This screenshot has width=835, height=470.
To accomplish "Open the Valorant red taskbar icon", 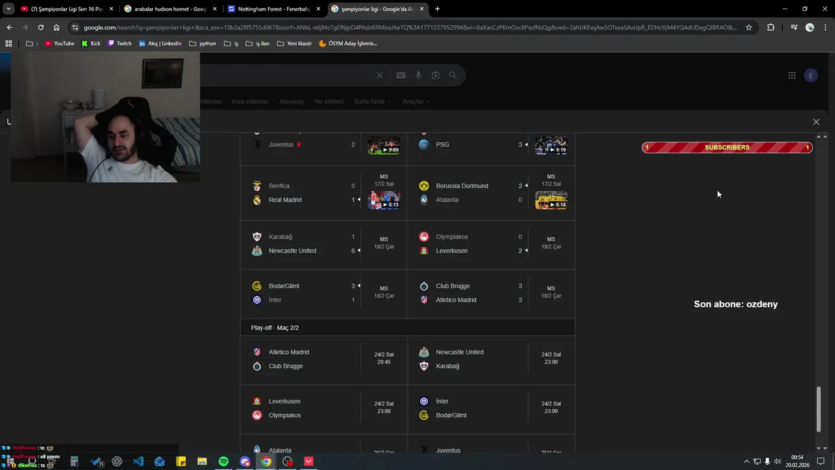I will 309,462.
